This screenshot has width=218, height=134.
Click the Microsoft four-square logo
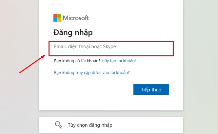coord(57,18)
